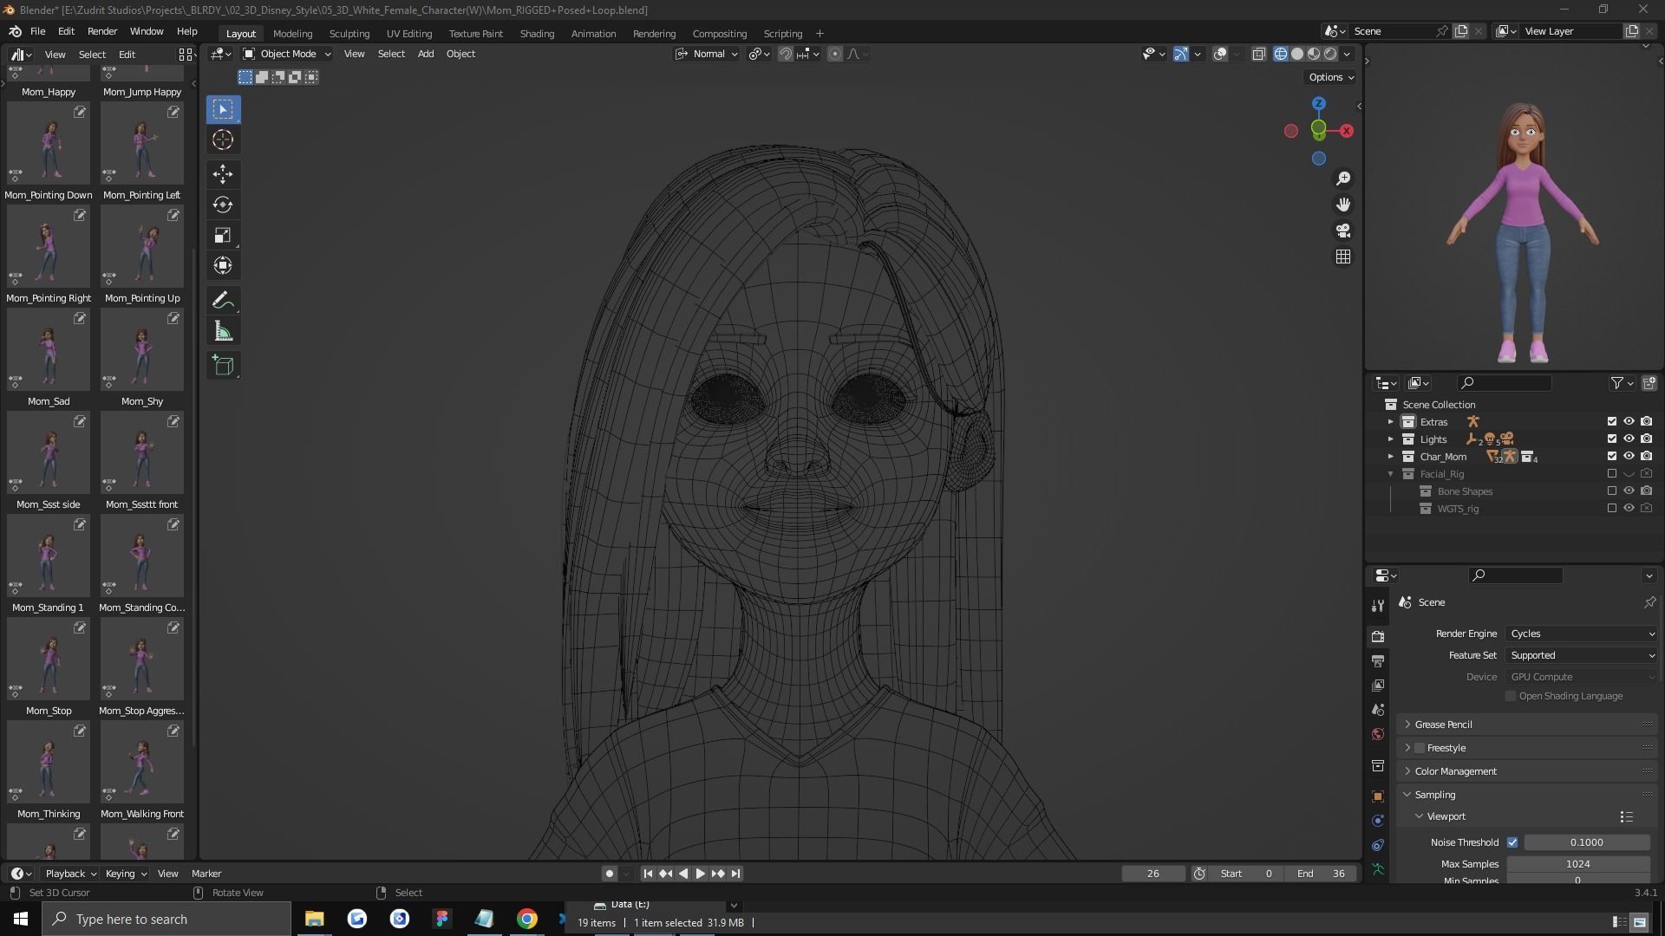Click the X axis on navigation gizmo
This screenshot has height=936, width=1665.
tap(1347, 131)
